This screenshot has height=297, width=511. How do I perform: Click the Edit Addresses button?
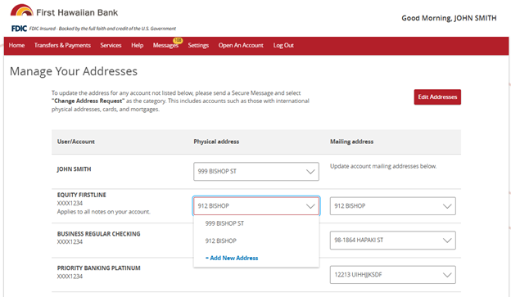click(437, 97)
